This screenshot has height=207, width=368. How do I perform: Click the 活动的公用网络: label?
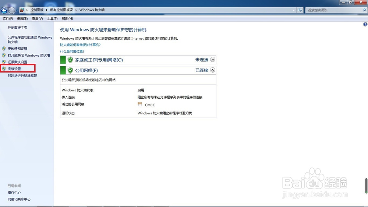74,104
